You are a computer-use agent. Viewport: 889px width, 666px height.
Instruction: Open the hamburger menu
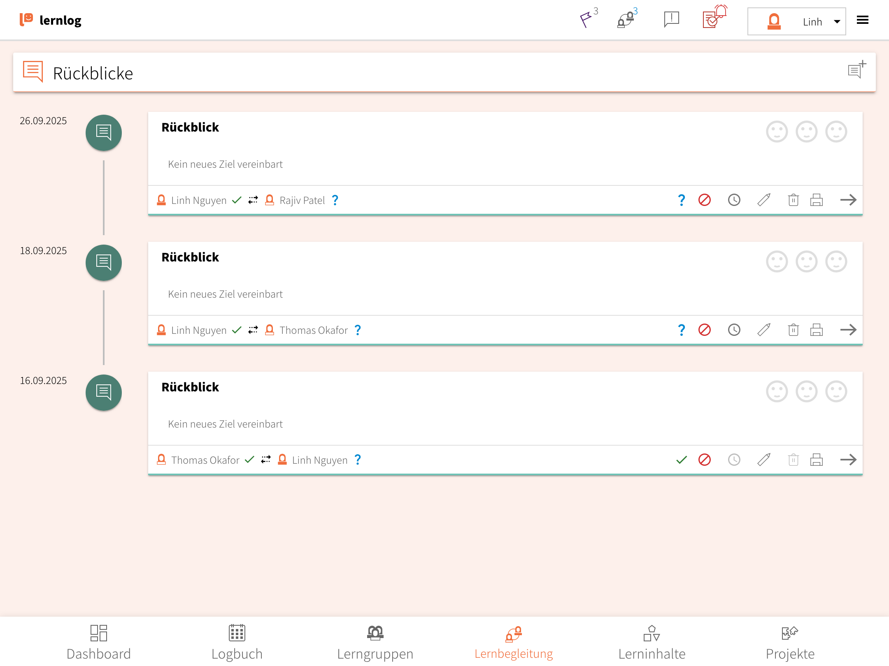point(863,20)
